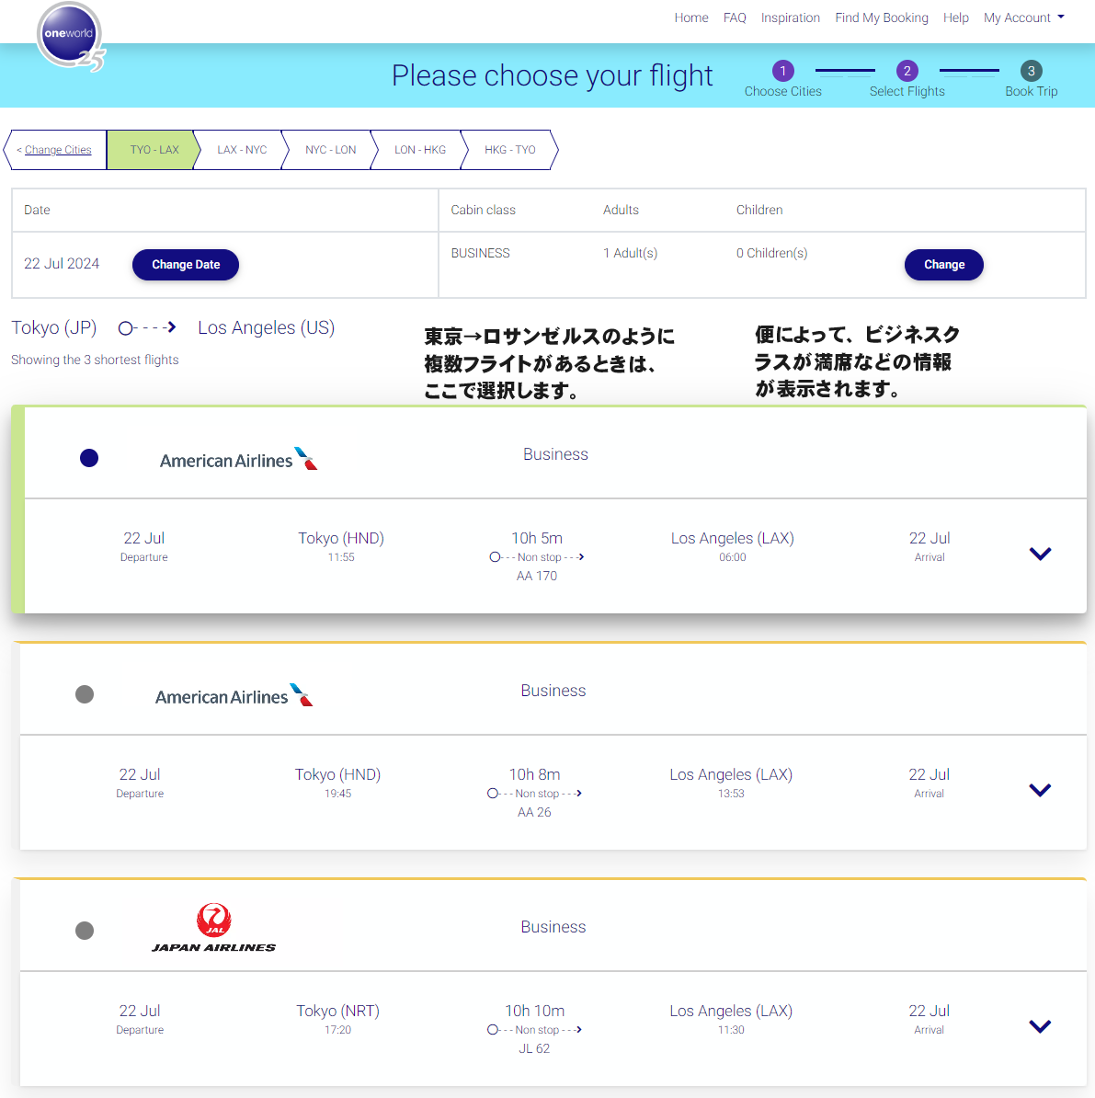Click the 10h 8m duration text
The height and width of the screenshot is (1098, 1095).
coord(534,774)
